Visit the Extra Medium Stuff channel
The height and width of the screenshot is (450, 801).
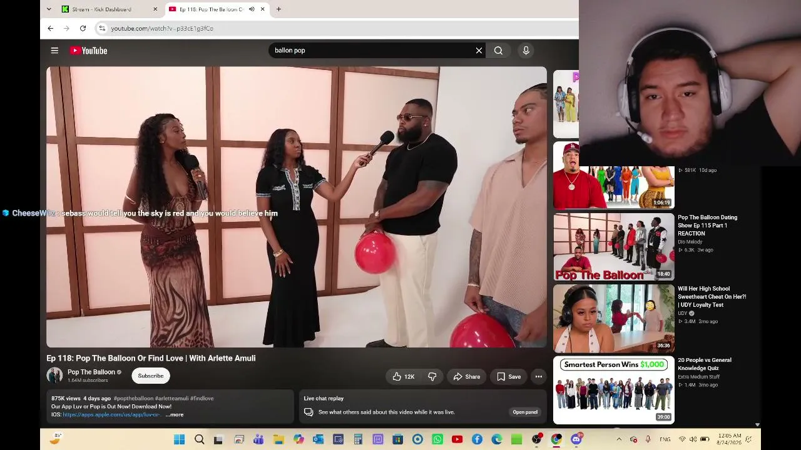click(698, 377)
